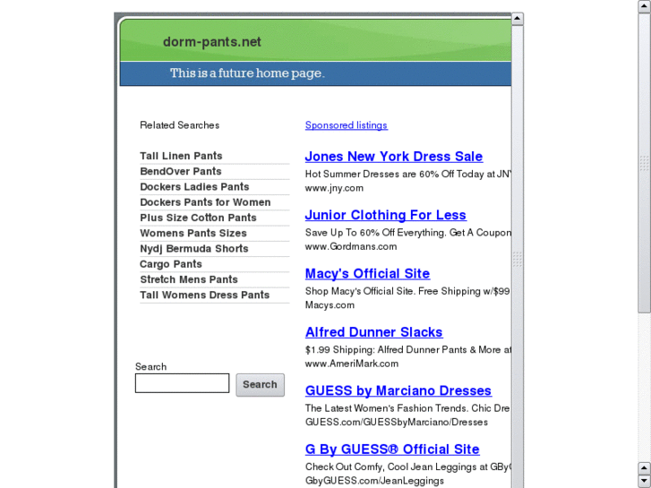The image size is (651, 488).
Task: Open Cargo Pants related search
Action: [171, 264]
